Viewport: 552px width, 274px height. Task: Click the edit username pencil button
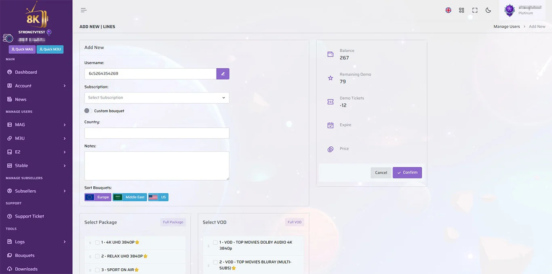223,74
